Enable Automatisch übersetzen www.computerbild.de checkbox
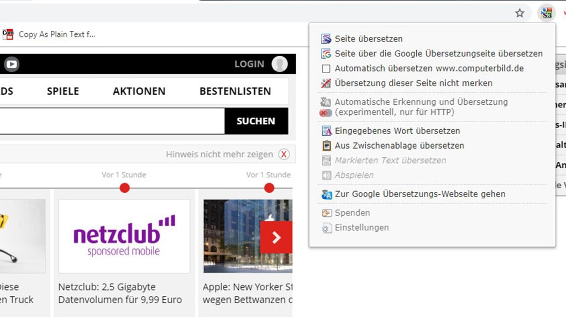Screen dimensions: 566x318 coord(326,68)
